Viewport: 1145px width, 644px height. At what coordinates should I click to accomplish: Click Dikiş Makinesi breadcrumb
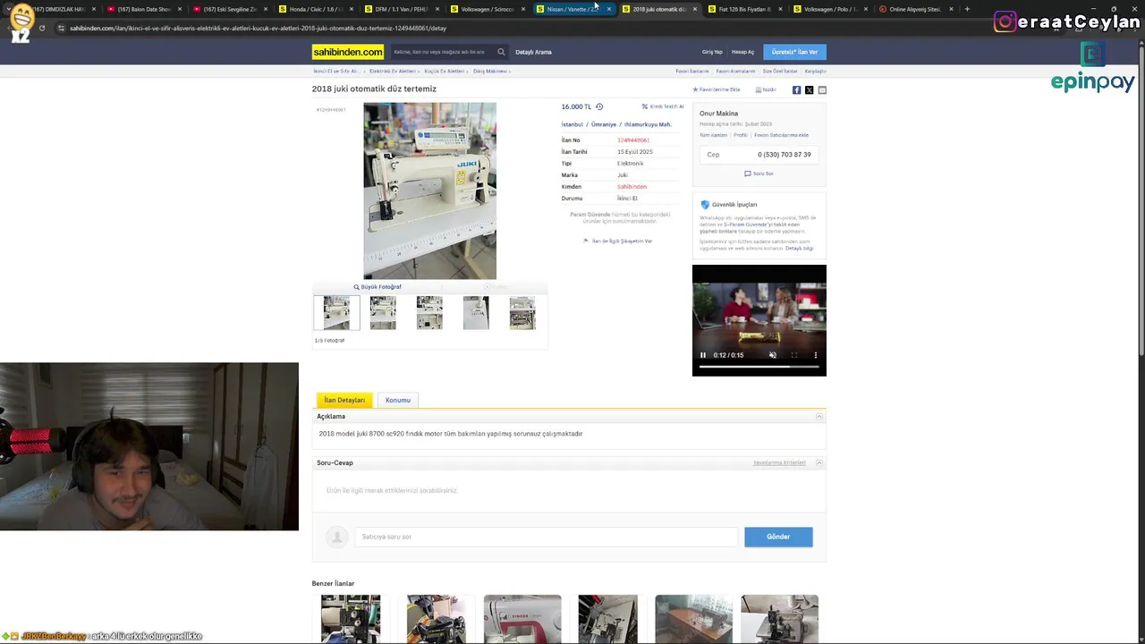[x=489, y=71]
